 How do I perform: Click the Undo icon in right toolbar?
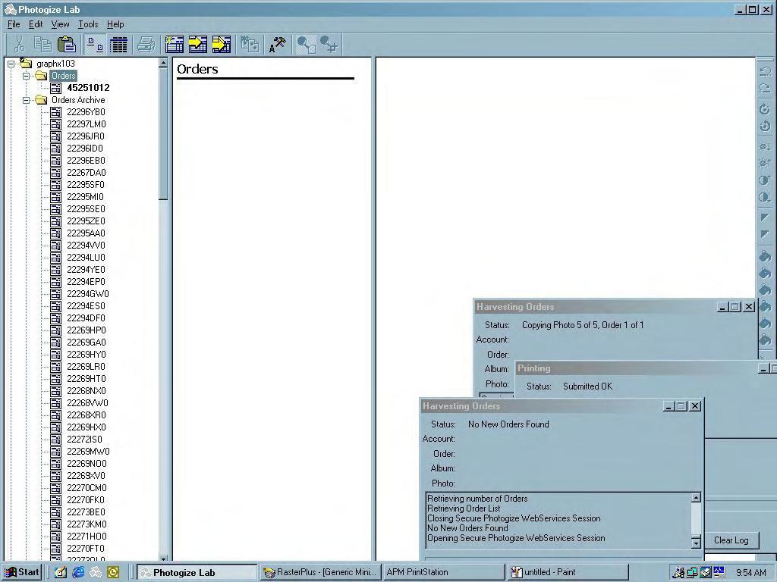point(765,71)
